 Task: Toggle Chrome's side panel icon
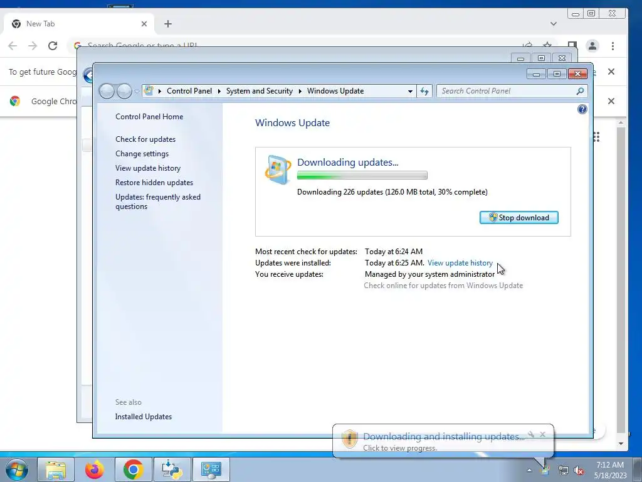point(572,45)
